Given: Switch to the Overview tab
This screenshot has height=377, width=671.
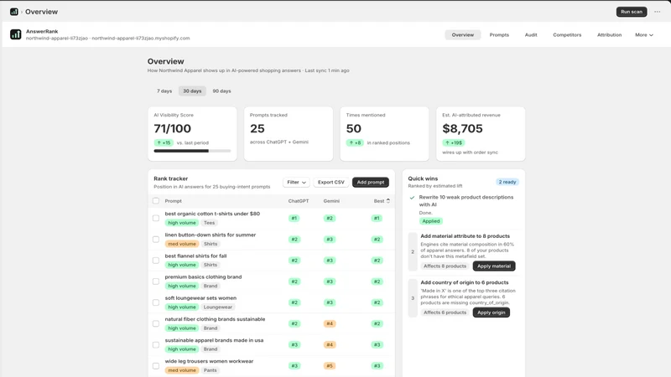Looking at the screenshot, I should point(463,35).
